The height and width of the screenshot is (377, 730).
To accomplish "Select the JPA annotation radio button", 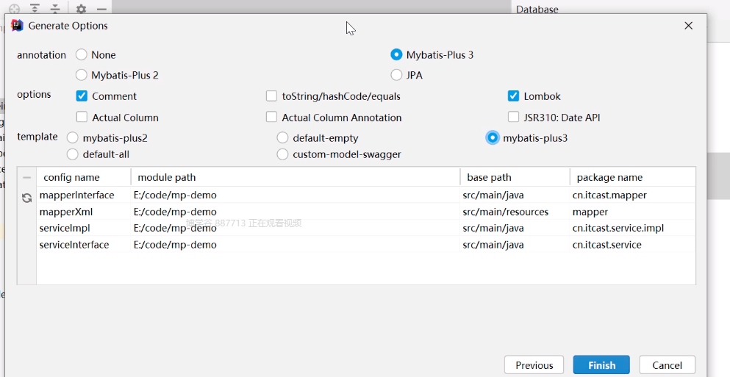I will point(397,75).
